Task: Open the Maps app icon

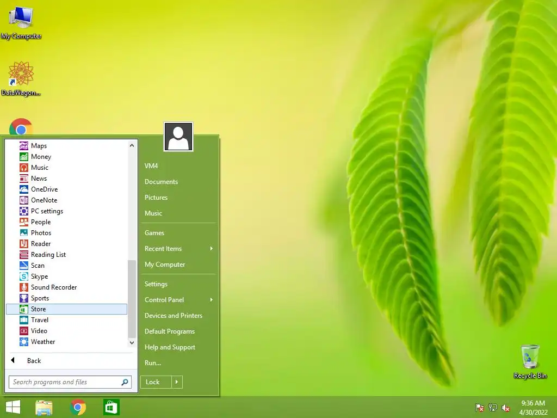Action: pos(24,146)
